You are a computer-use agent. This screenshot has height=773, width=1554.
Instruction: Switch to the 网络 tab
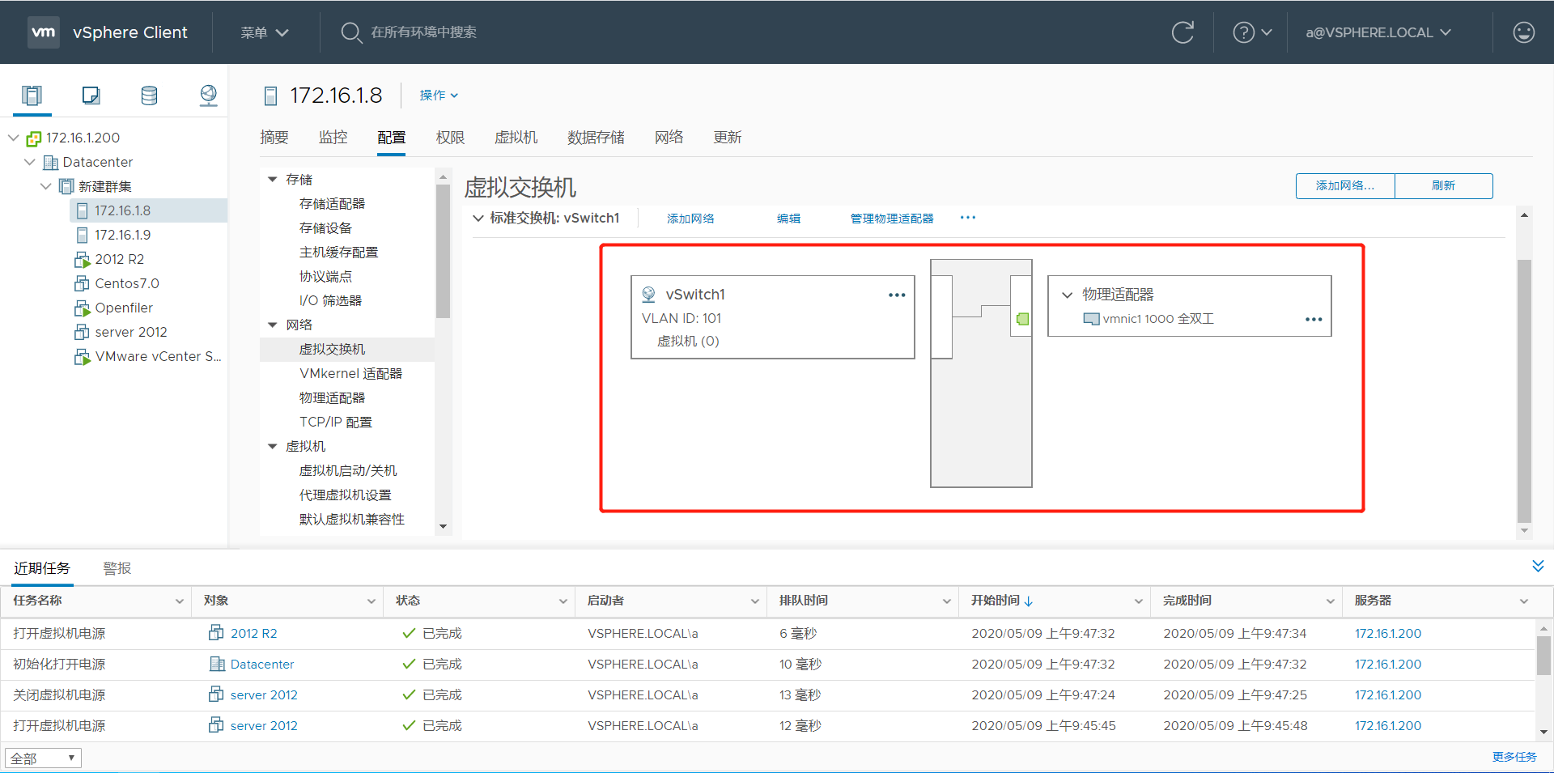click(669, 137)
